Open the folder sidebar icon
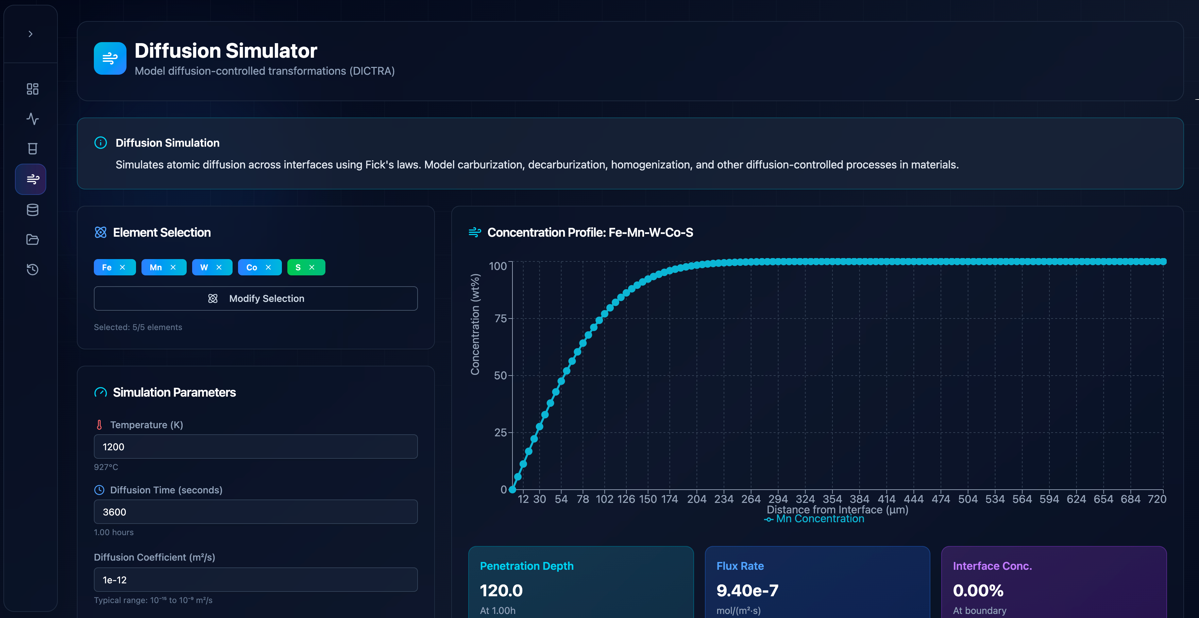The width and height of the screenshot is (1199, 618). [32, 240]
